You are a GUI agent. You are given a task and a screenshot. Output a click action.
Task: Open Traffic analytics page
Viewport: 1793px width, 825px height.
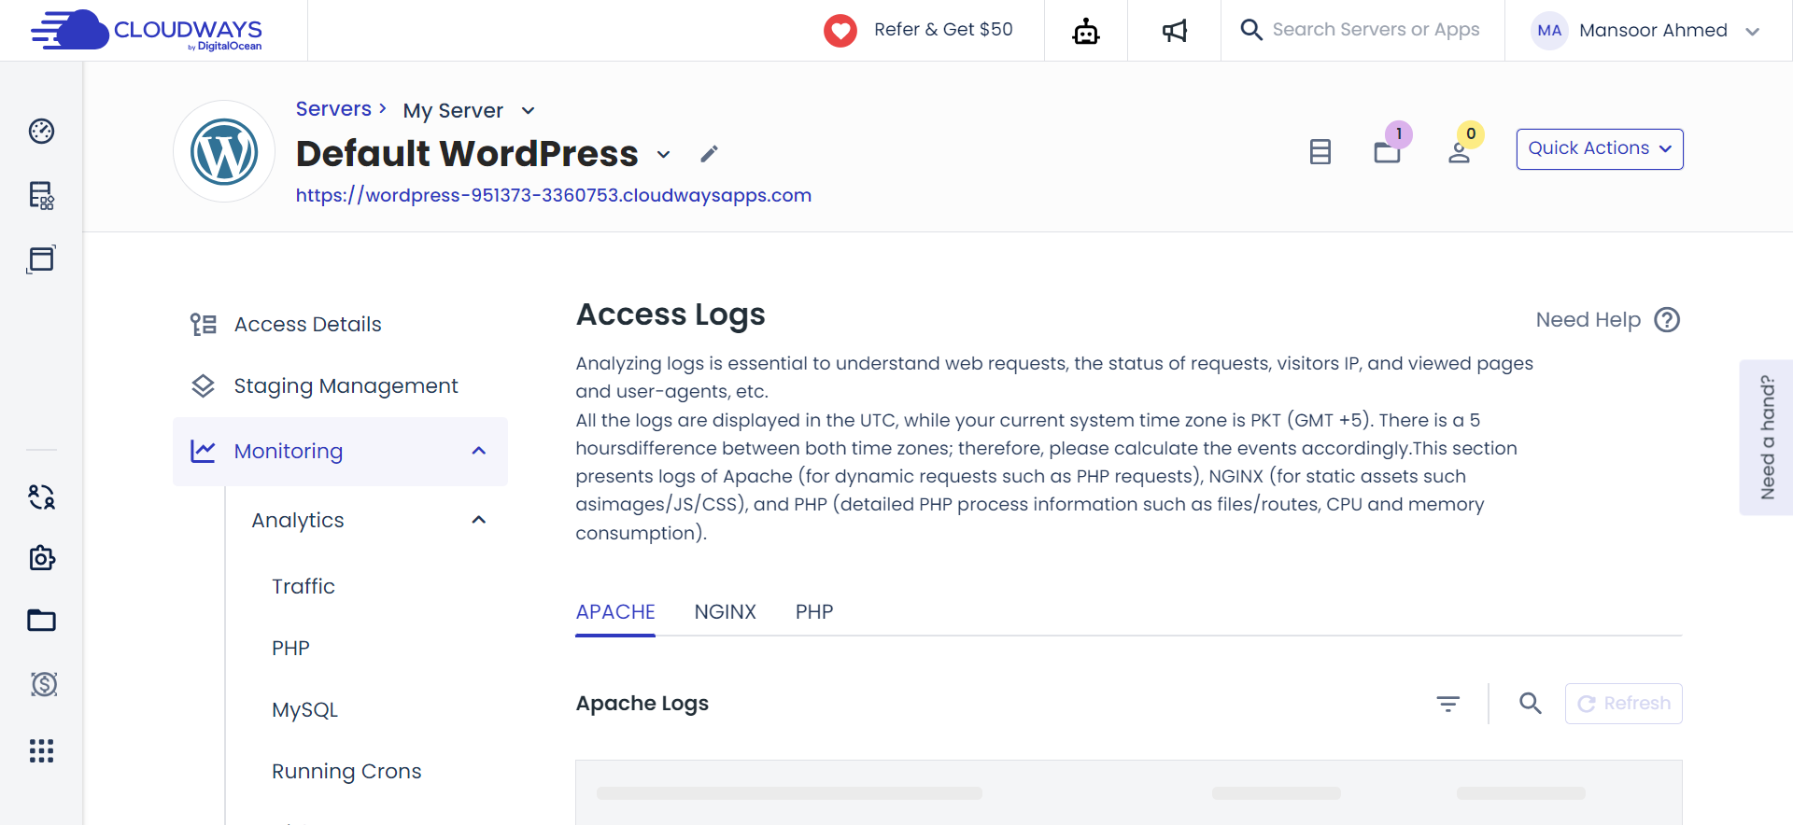click(x=303, y=586)
